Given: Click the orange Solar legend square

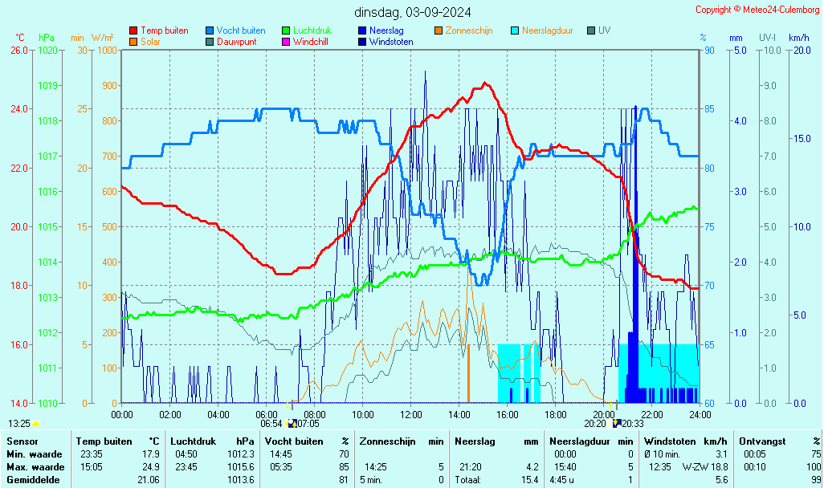Looking at the screenshot, I should click(133, 41).
